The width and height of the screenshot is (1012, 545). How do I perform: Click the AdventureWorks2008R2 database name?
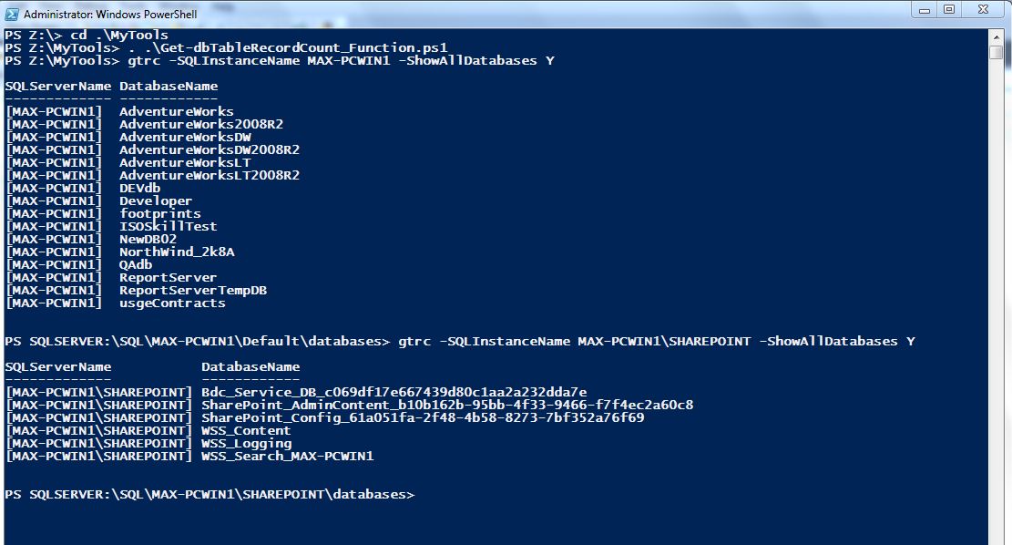coord(200,124)
